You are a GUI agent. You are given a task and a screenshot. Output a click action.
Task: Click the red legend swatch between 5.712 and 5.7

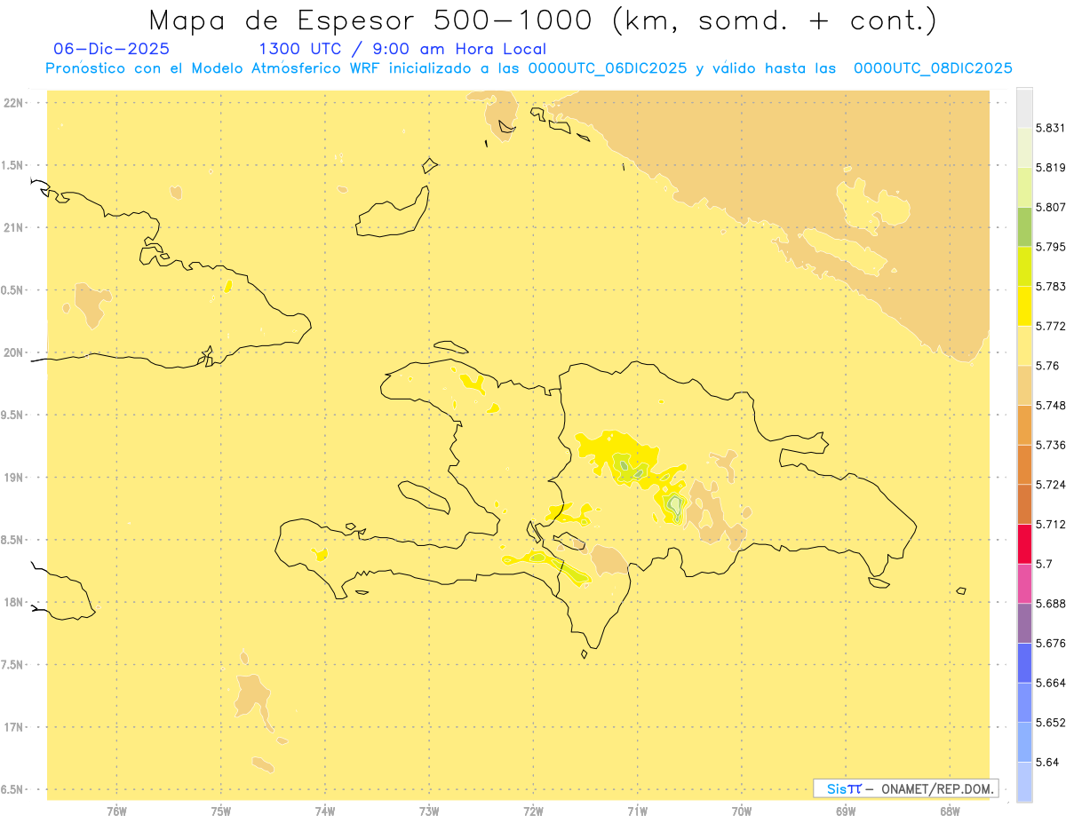point(1024,543)
